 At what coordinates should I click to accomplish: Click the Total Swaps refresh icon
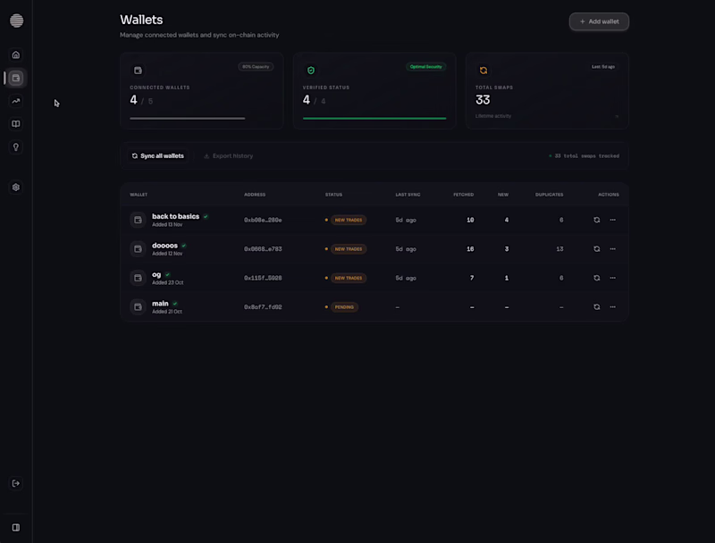coord(484,71)
